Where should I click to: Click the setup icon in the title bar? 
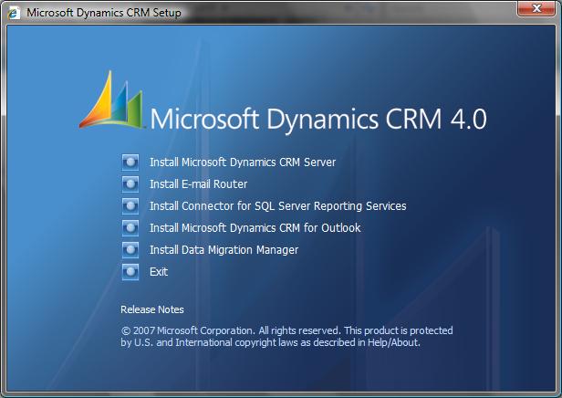click(14, 13)
